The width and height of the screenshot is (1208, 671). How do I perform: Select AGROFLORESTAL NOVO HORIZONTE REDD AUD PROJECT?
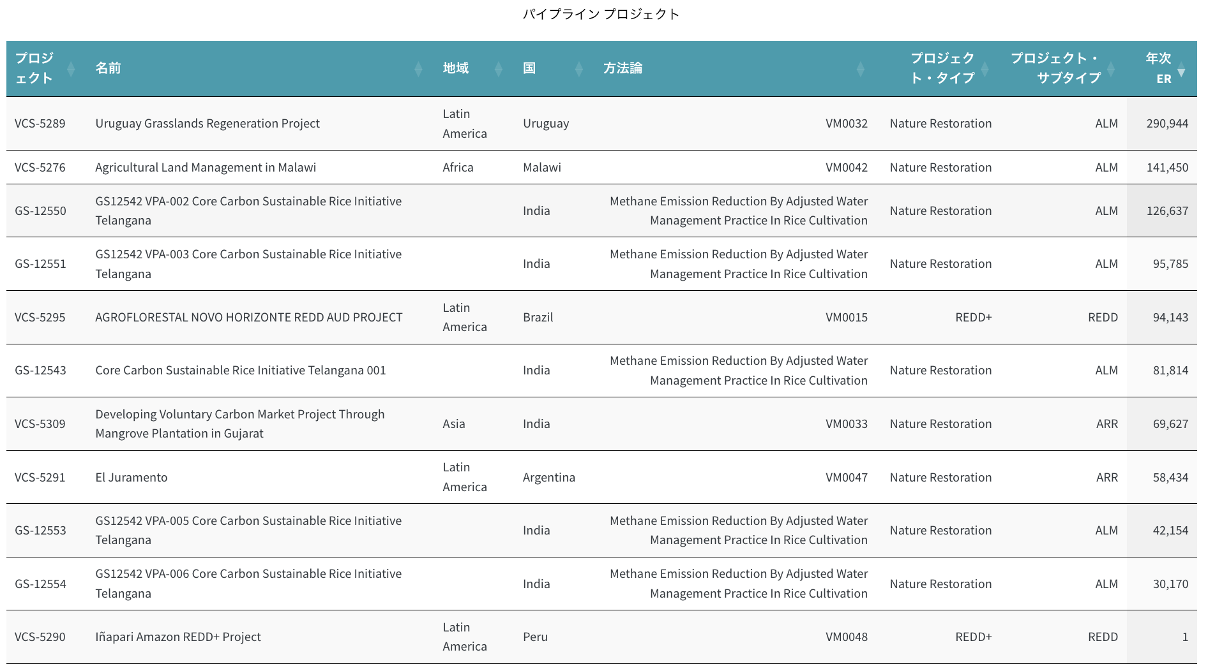tap(248, 318)
